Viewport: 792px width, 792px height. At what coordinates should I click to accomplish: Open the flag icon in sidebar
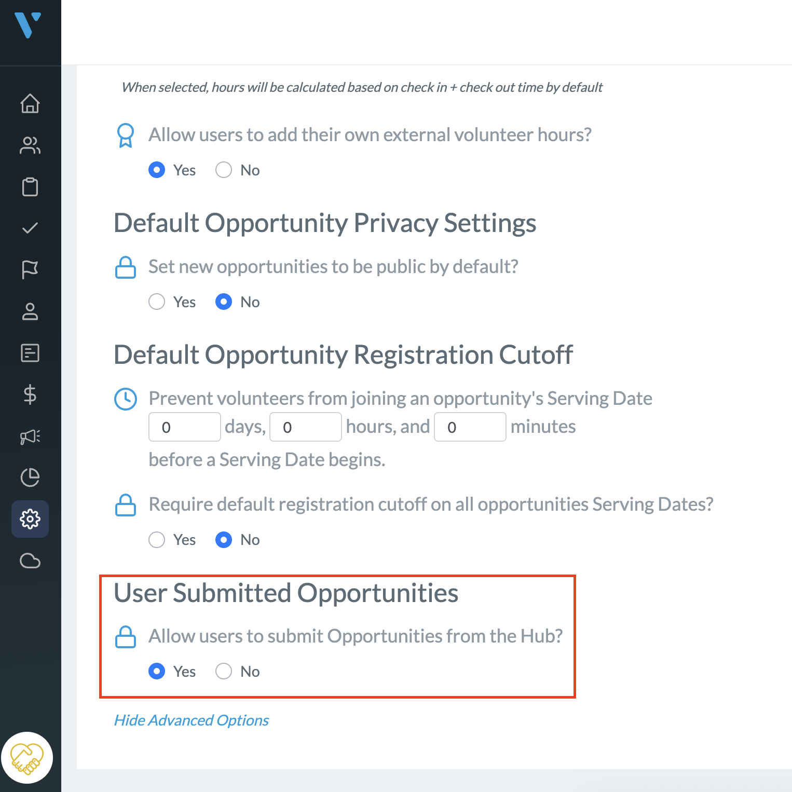[30, 269]
